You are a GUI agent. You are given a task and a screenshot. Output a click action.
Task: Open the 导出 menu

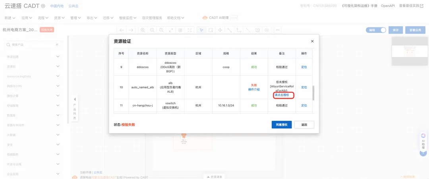click(92, 18)
